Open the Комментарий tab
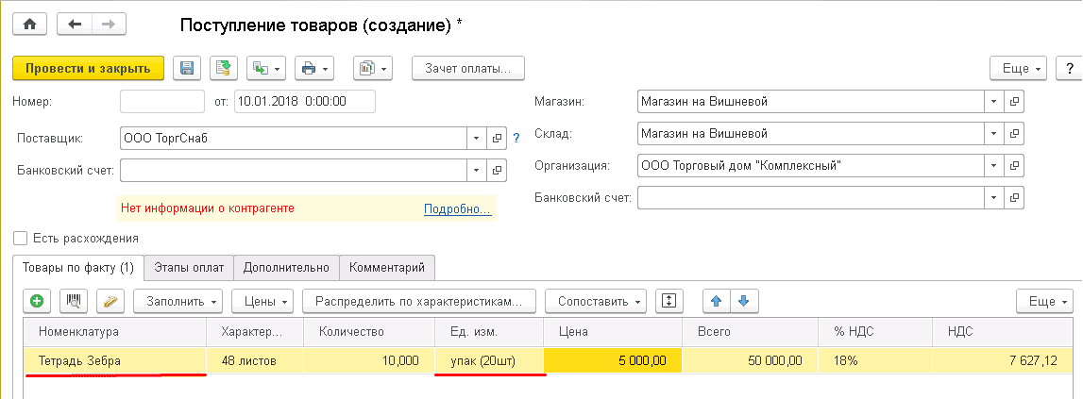 point(387,267)
